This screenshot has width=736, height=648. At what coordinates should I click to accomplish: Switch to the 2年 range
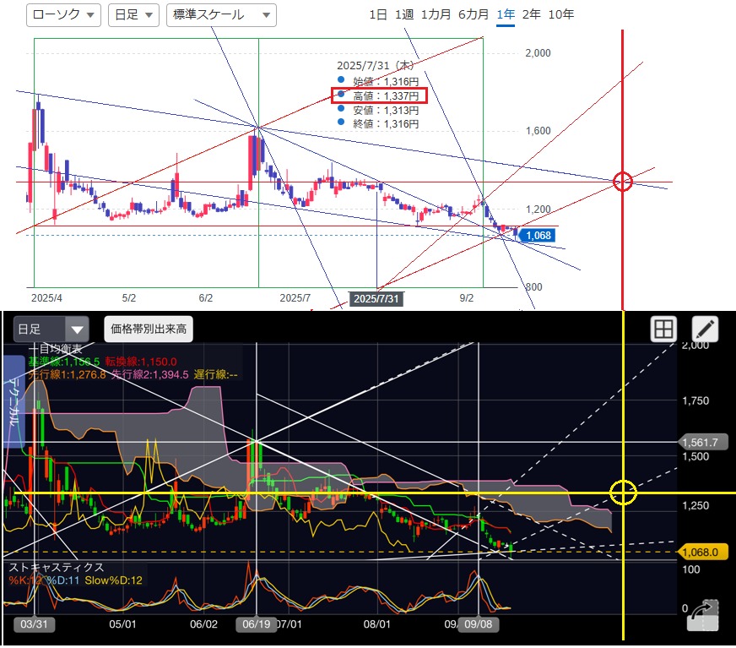coord(531,14)
